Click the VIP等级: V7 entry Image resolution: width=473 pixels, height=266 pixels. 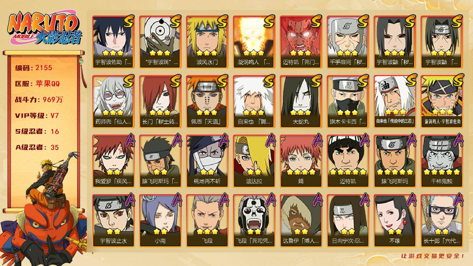[x=37, y=116]
